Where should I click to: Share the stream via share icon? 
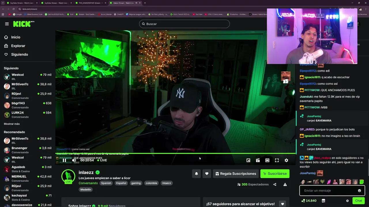point(275,185)
